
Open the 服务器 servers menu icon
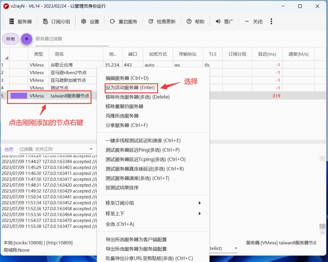point(12,21)
